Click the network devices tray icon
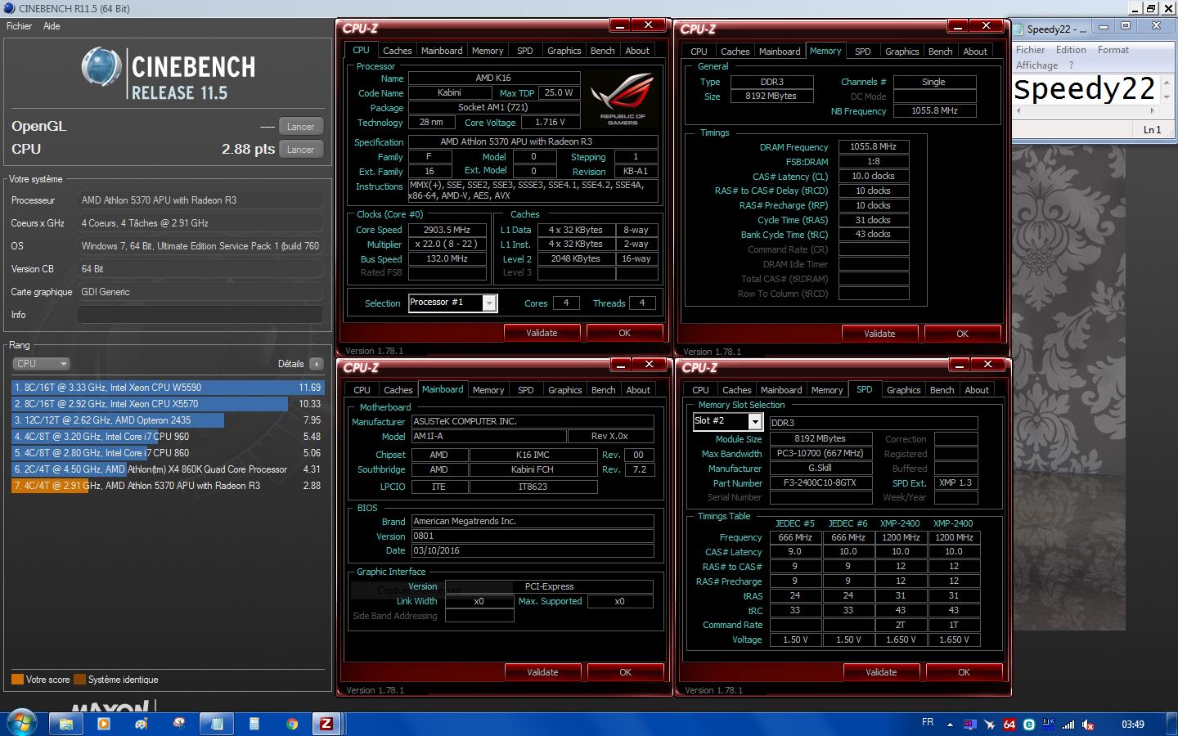The image size is (1178, 736). (1049, 725)
